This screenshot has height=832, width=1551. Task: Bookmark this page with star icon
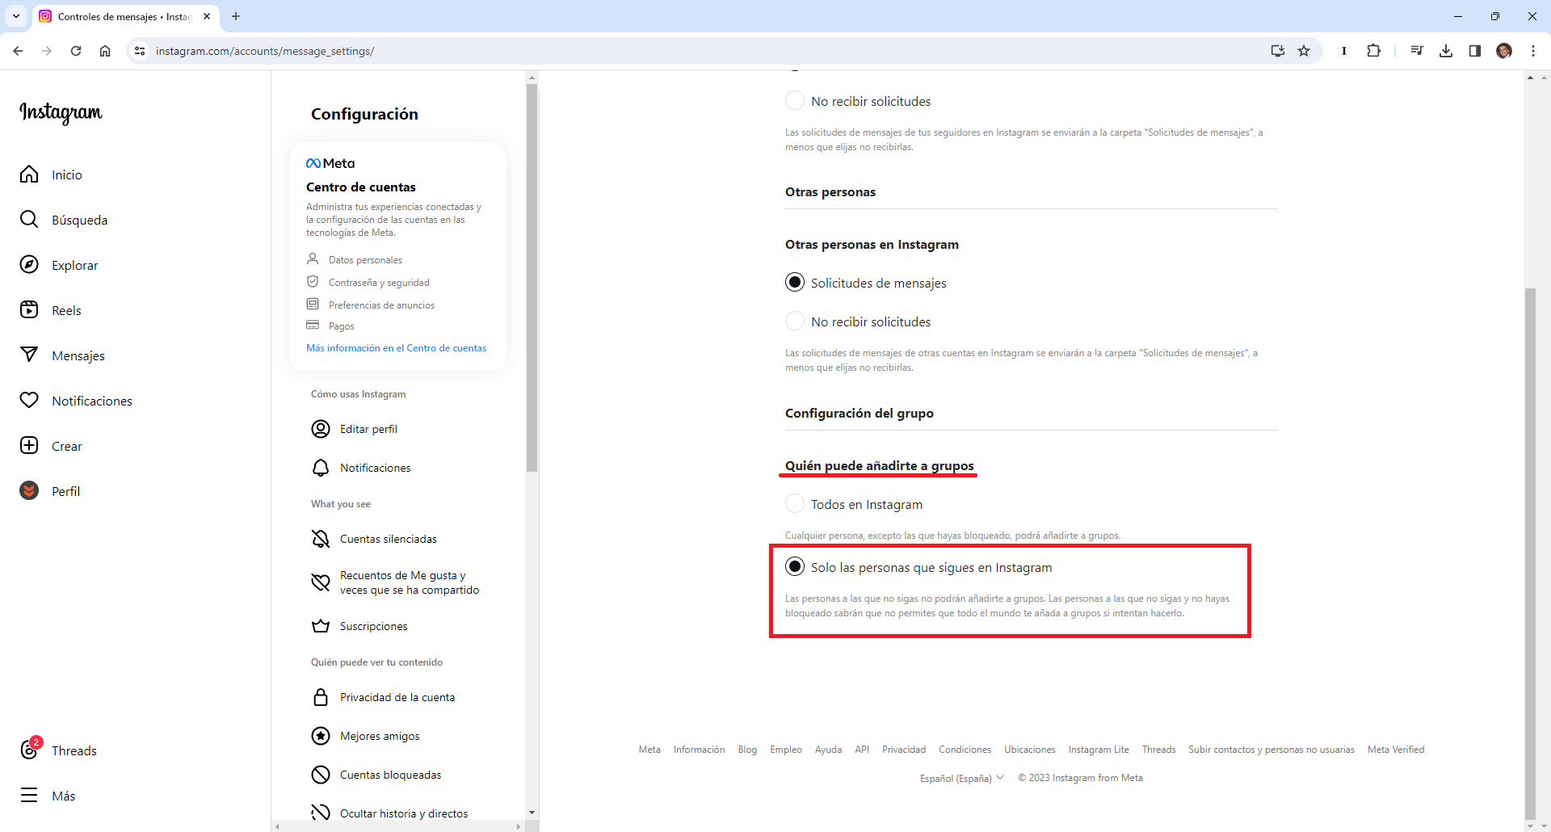1304,51
